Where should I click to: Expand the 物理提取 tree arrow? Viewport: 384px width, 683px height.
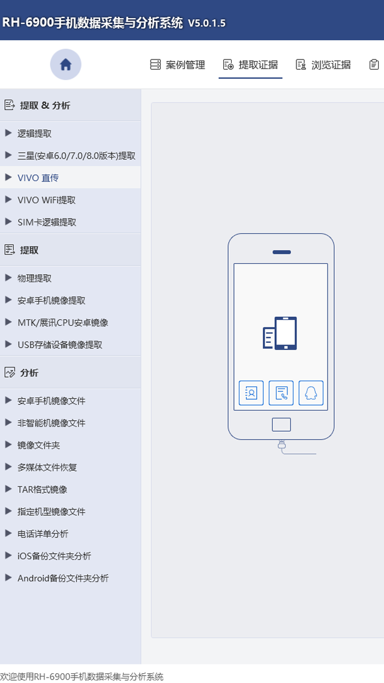[x=8, y=278]
